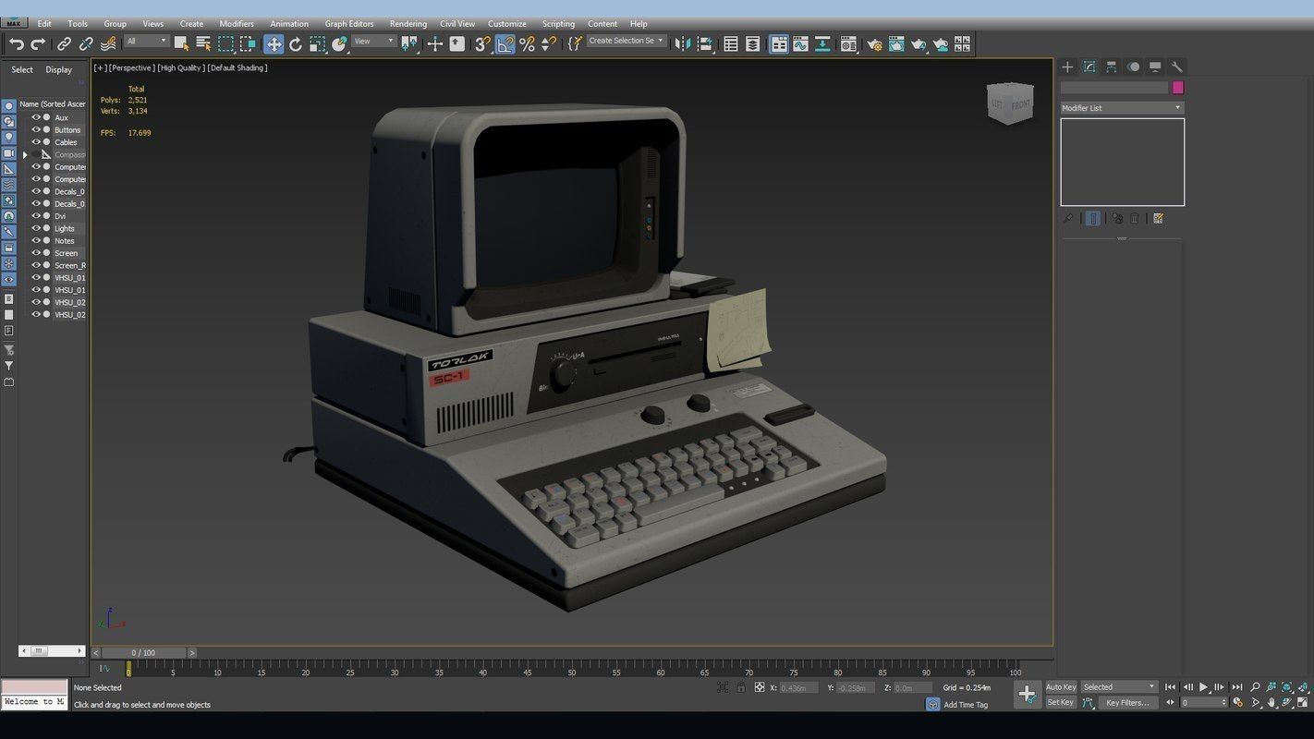The image size is (1314, 739).
Task: Go to the start of the animation
Action: pyautogui.click(x=1170, y=687)
